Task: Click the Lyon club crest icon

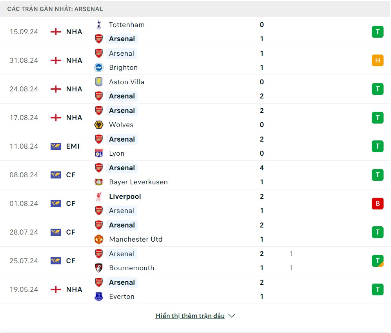Action: [x=99, y=153]
